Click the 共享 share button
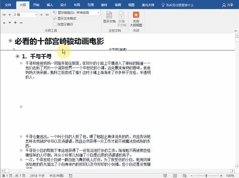Viewport: 239px width, 178px height. tap(229, 4)
